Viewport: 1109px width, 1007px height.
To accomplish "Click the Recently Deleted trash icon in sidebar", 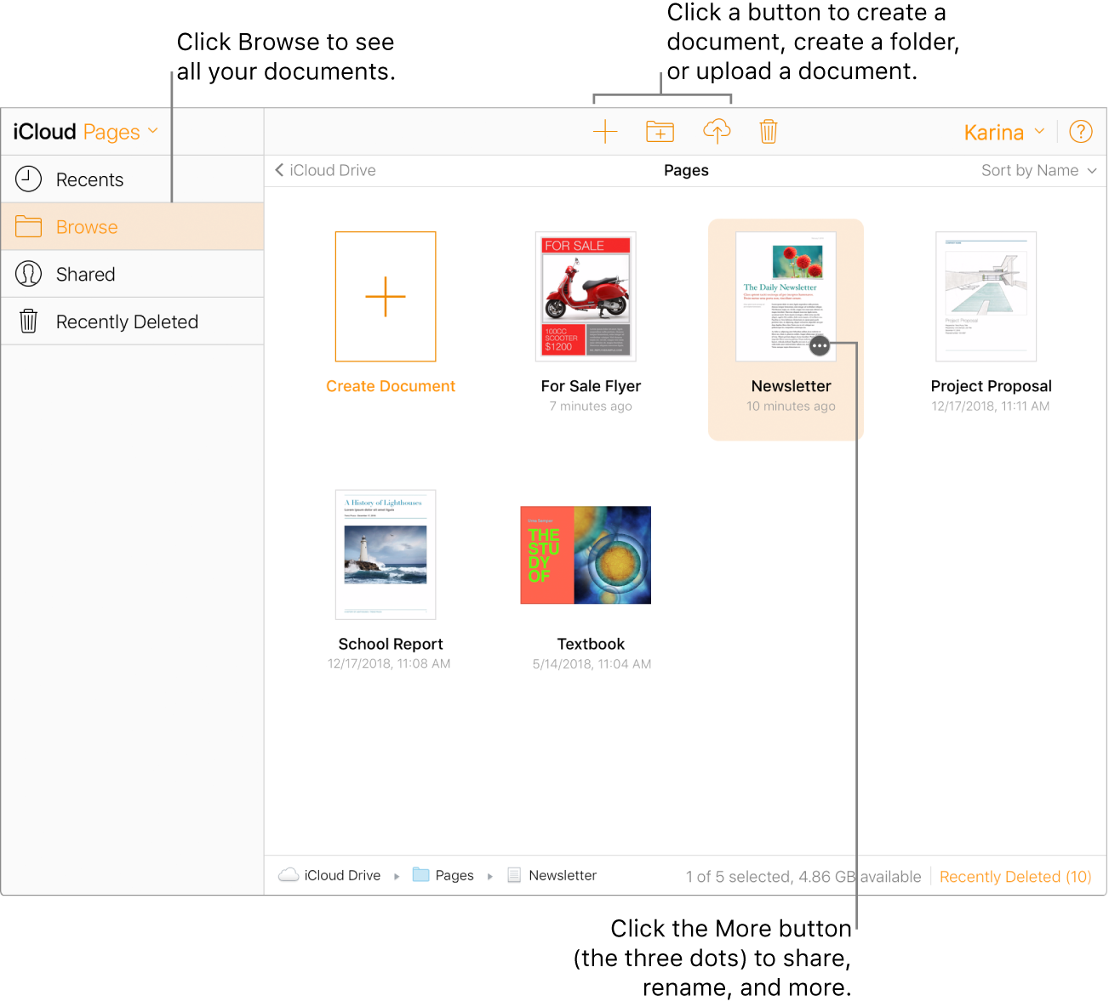I will (x=28, y=321).
